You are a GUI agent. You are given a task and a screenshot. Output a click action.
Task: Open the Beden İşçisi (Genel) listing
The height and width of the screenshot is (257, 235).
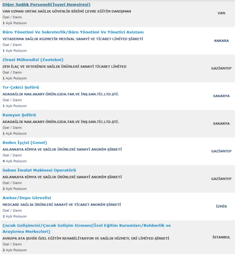coord(24,143)
